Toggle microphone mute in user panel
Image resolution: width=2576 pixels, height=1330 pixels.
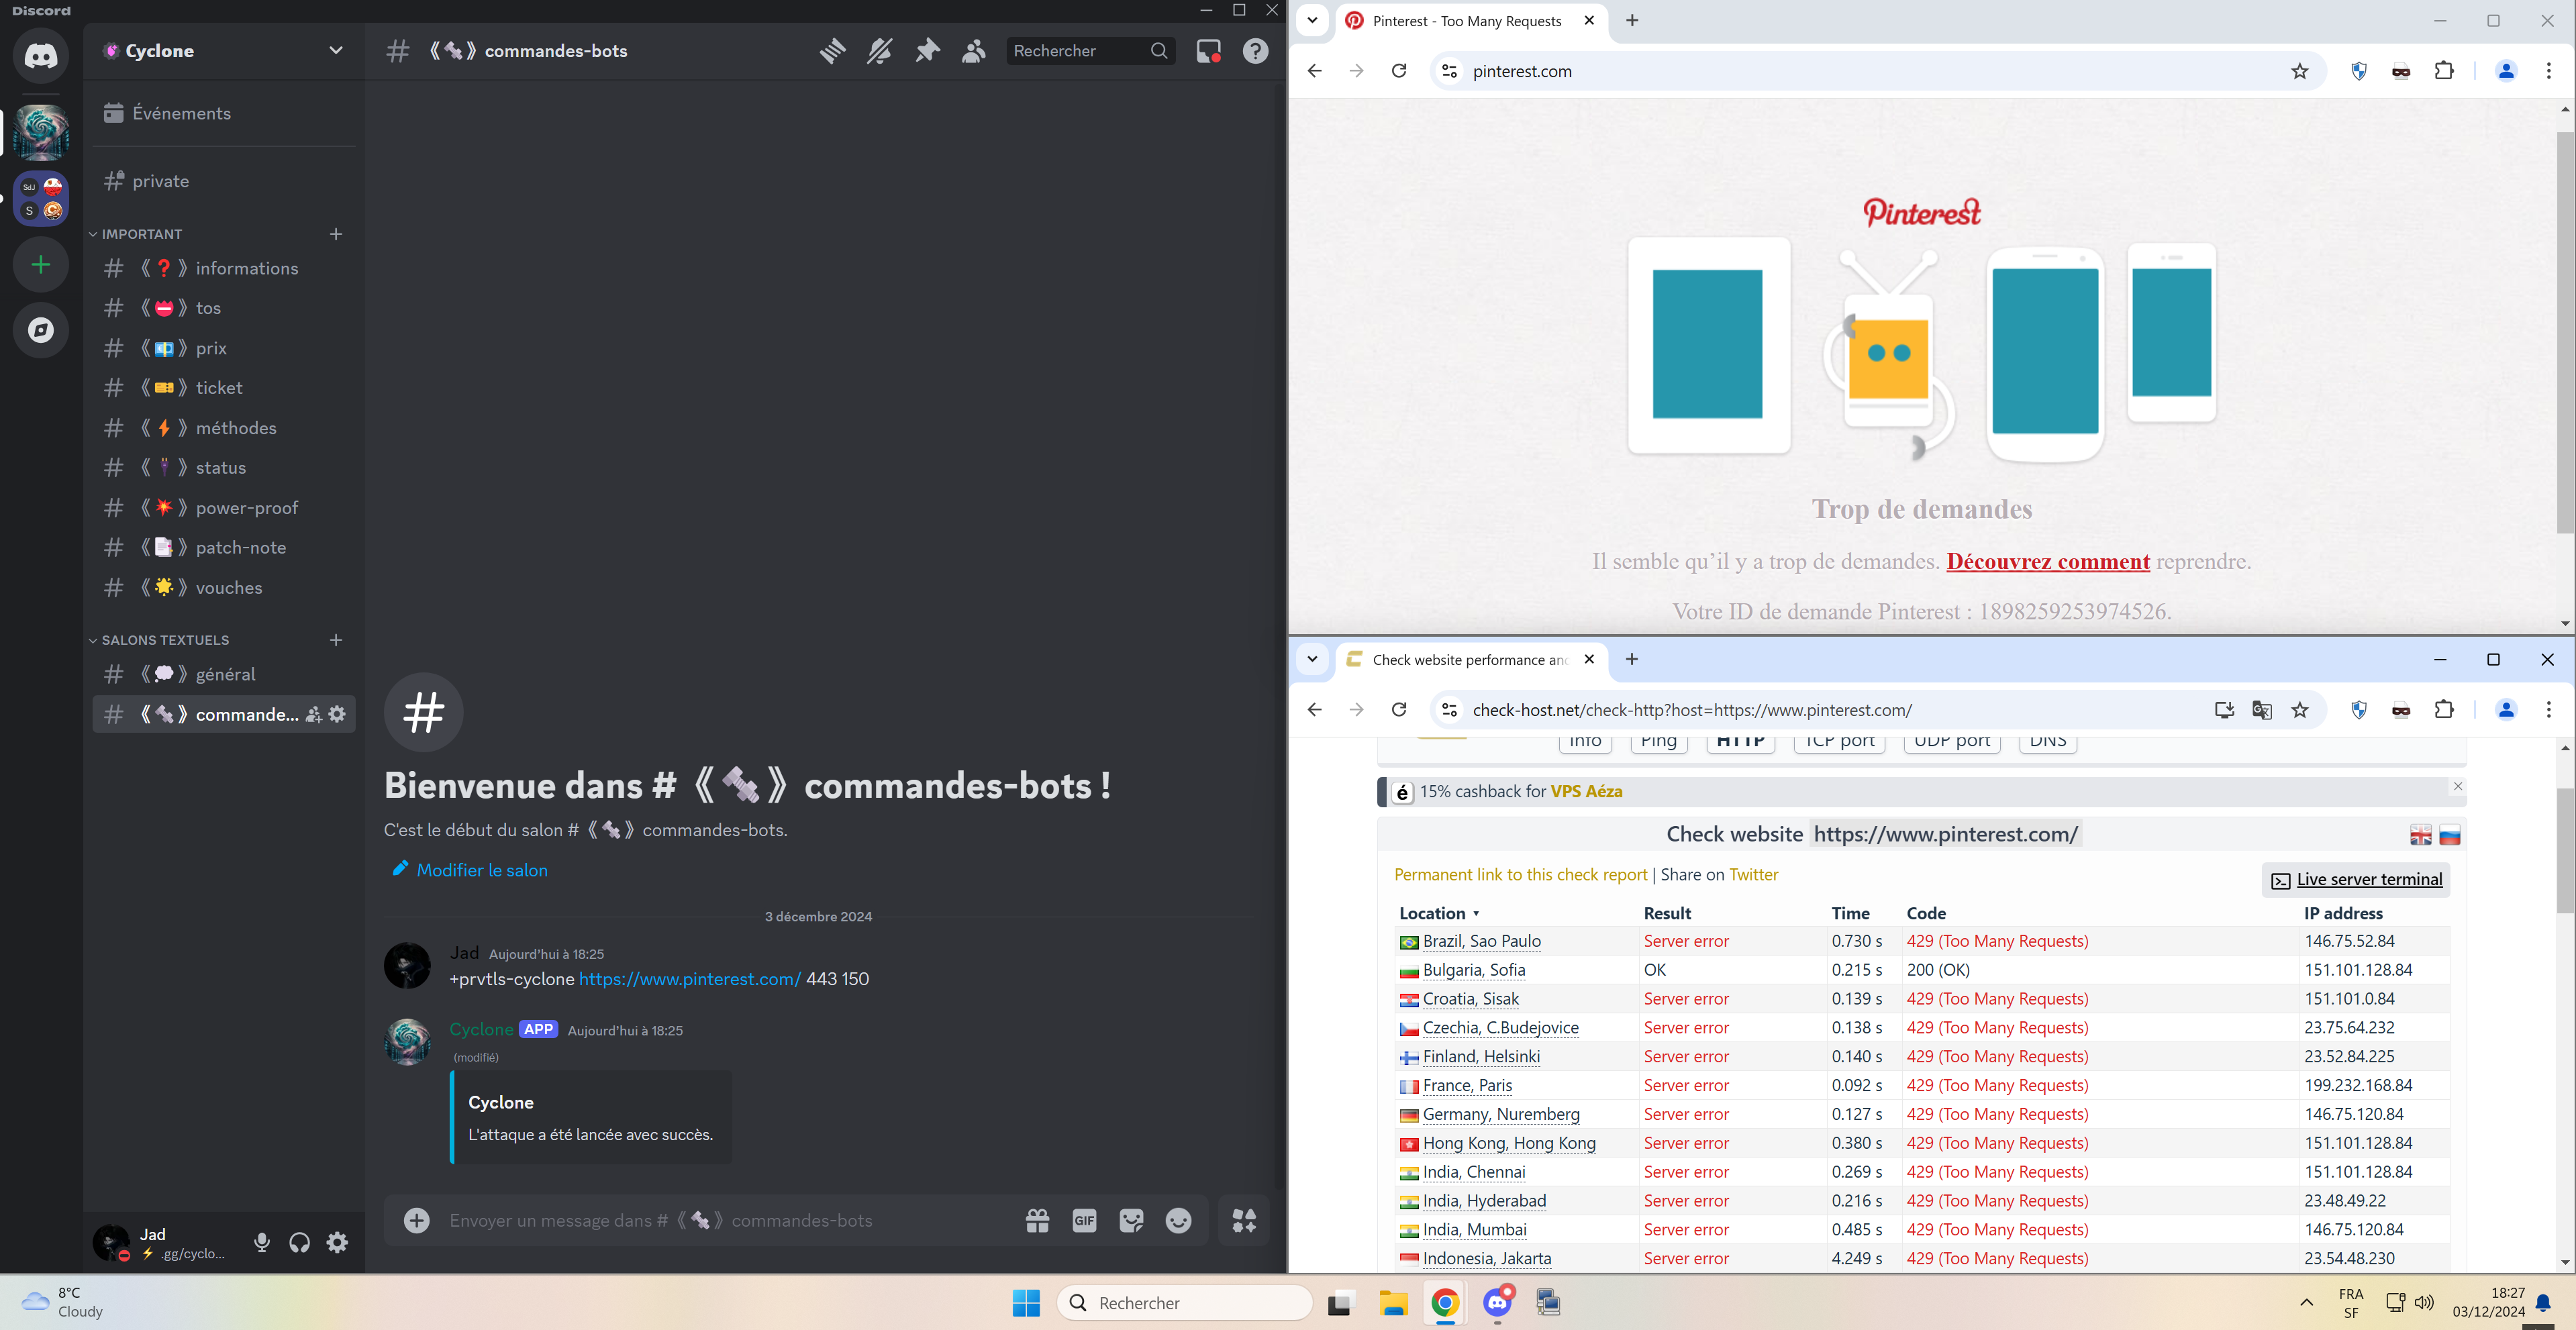click(262, 1242)
